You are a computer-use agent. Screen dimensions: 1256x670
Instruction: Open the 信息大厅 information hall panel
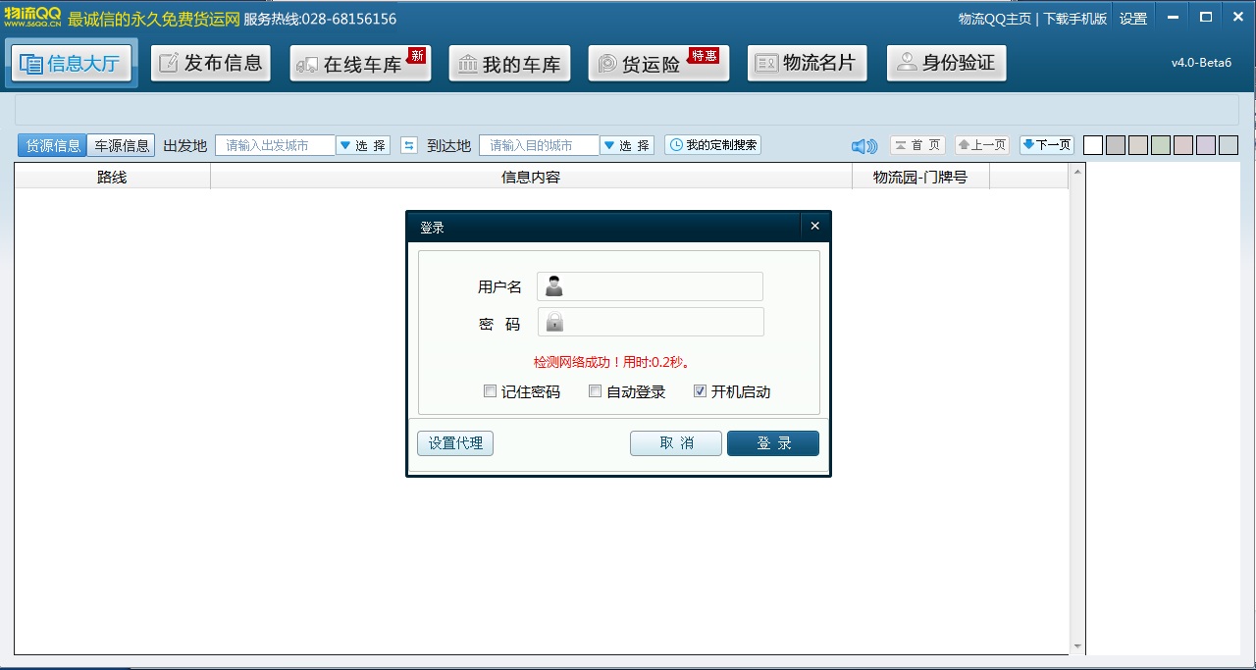[x=72, y=63]
